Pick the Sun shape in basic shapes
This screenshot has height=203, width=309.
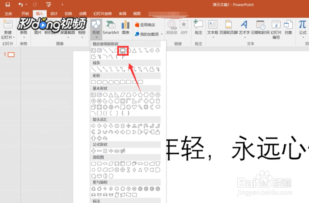(146, 107)
